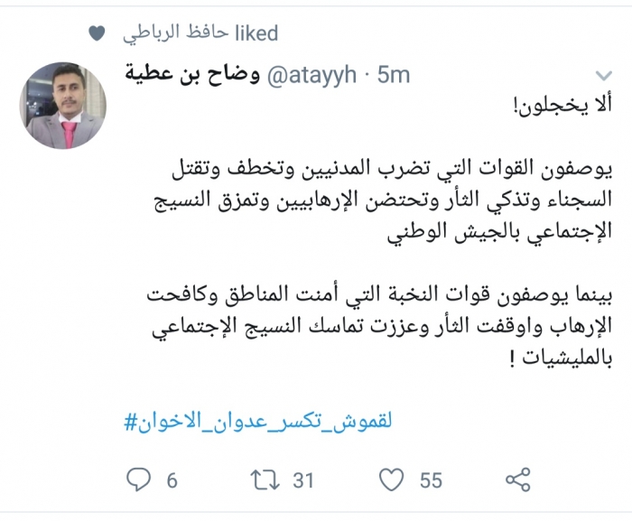The width and height of the screenshot is (632, 521).
Task: Open the display name وضاح بن عطية
Action: coord(190,76)
